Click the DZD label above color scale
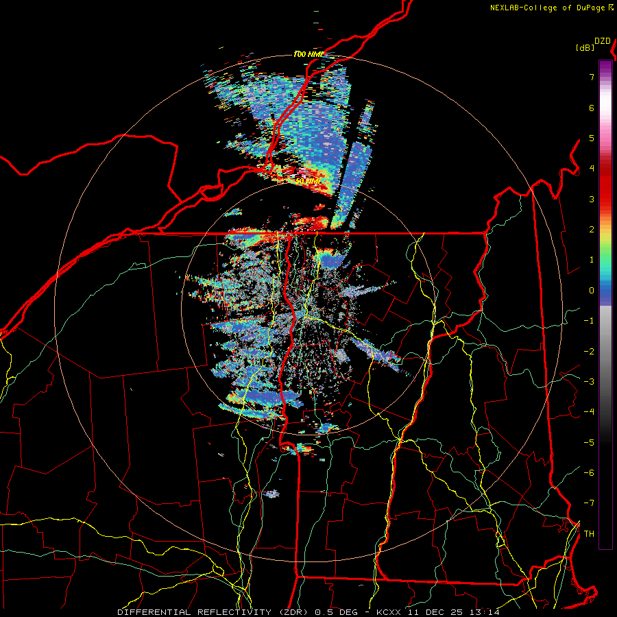This screenshot has width=617, height=617. [x=603, y=41]
